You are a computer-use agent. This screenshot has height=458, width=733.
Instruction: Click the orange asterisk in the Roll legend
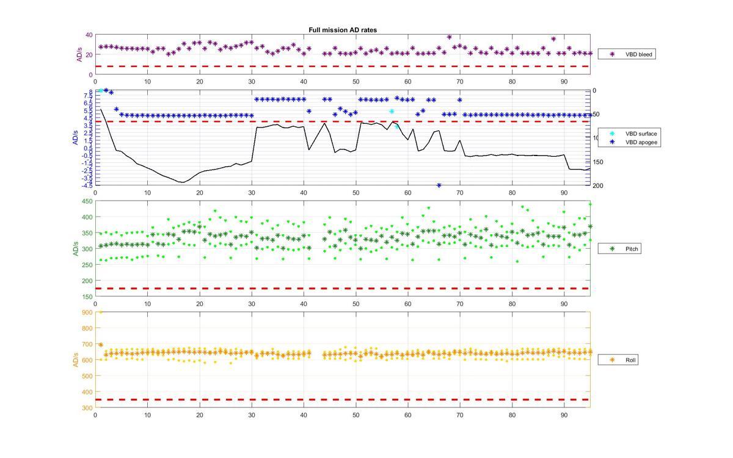pos(612,360)
